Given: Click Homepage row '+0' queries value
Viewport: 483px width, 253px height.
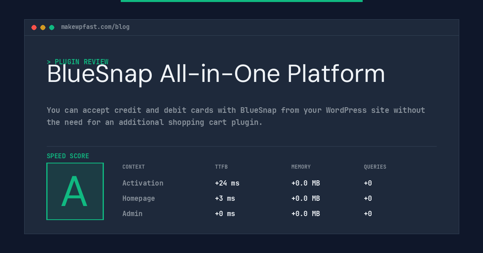Looking at the screenshot, I should 368,198.
